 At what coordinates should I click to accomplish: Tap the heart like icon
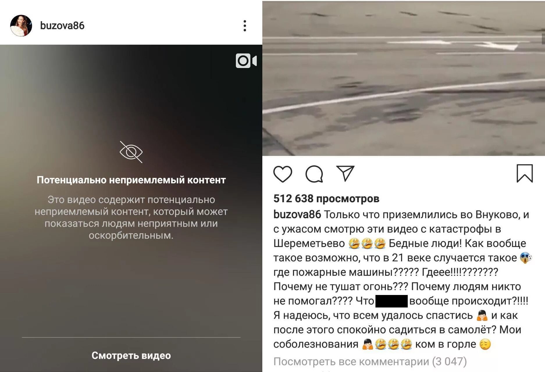[283, 174]
